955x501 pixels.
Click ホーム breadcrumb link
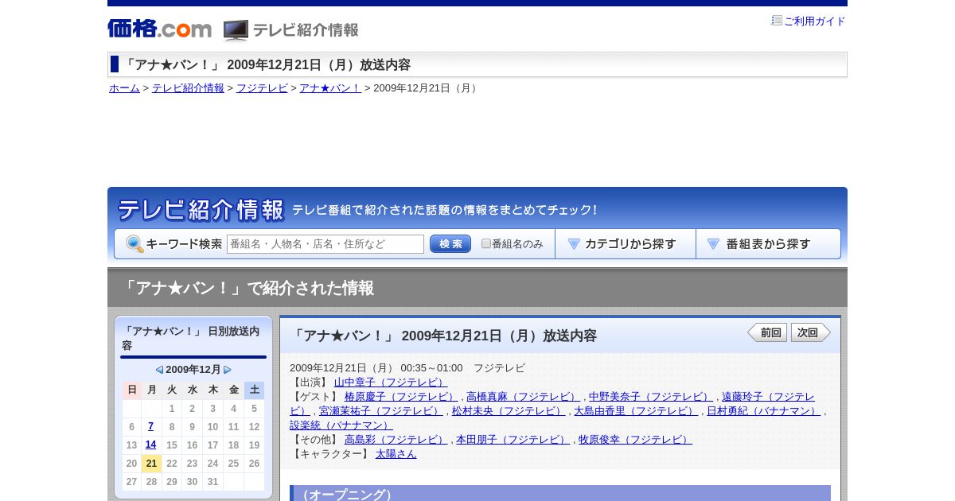point(124,88)
